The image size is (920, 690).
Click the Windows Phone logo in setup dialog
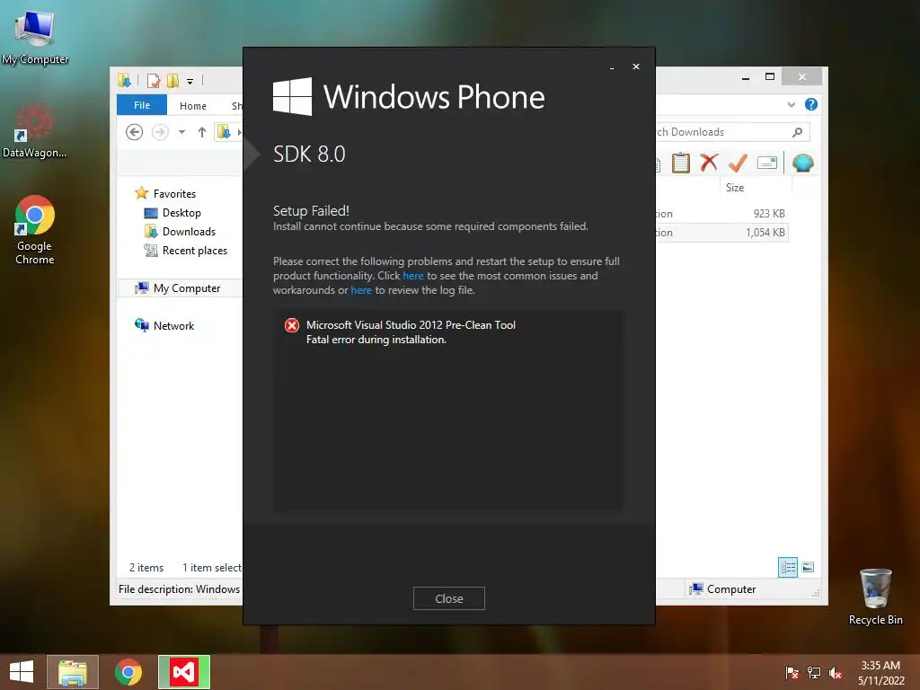[x=292, y=97]
